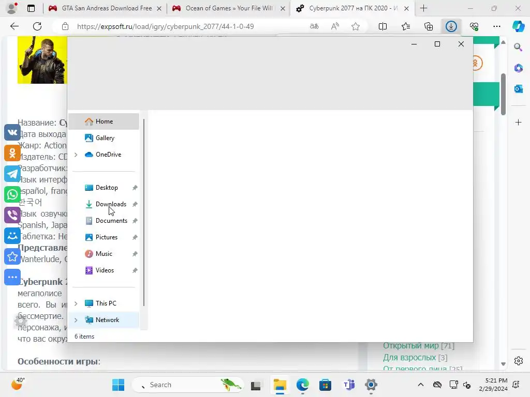Open Microsoft Teams from taskbar

coord(348,385)
